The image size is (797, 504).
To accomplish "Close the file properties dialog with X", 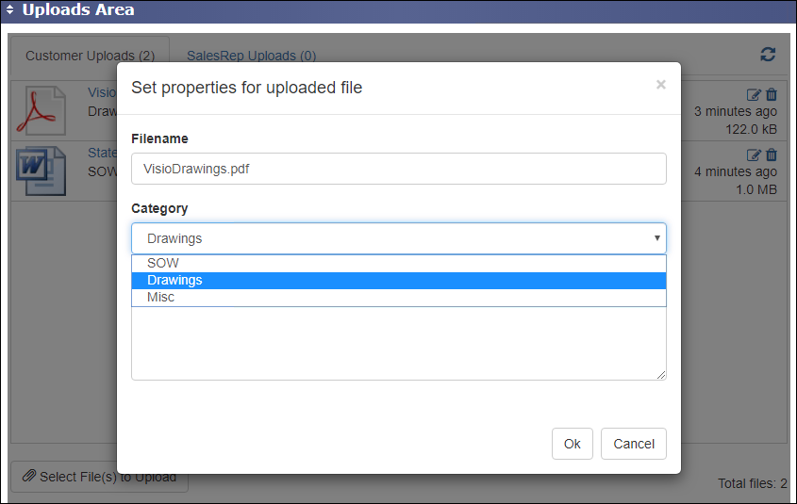I will [x=660, y=85].
